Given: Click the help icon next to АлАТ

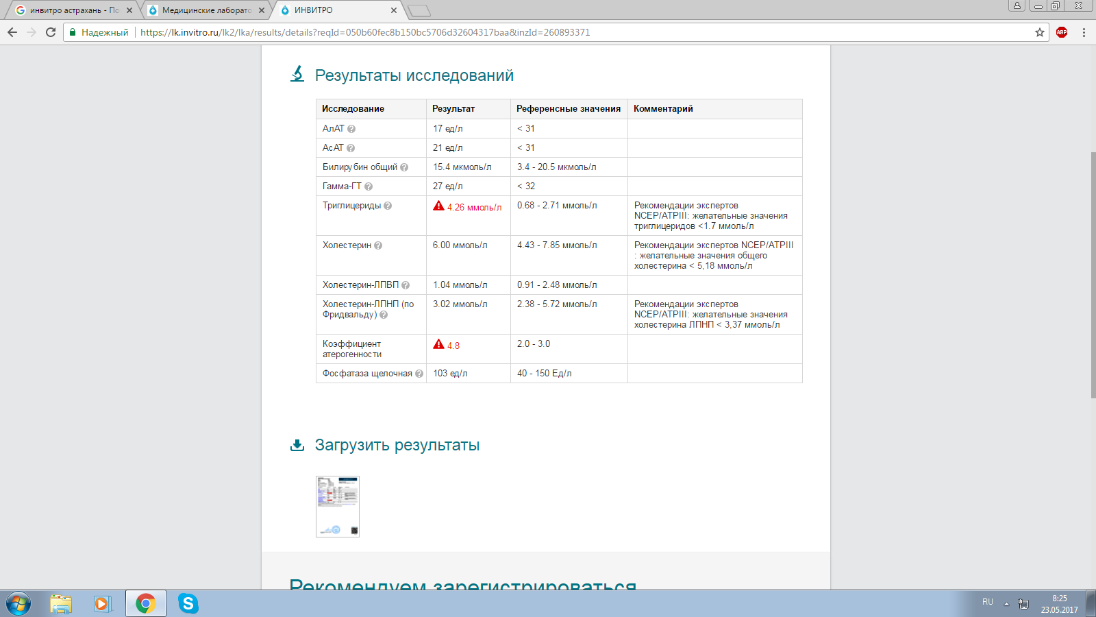Looking at the screenshot, I should tap(351, 129).
